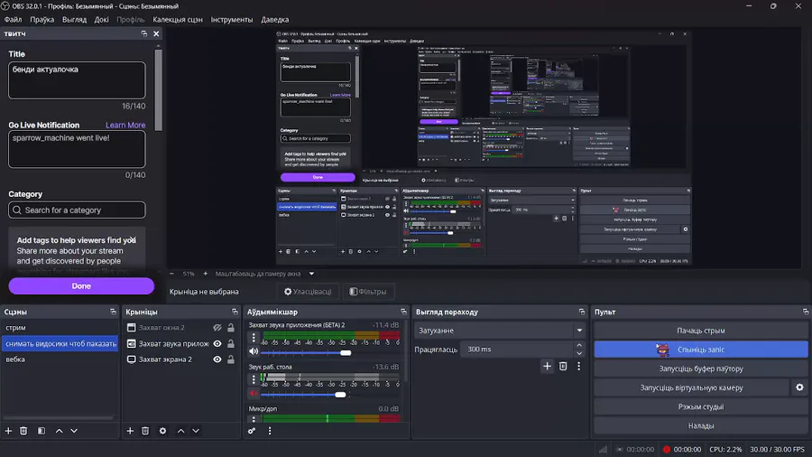Move source up in list

(x=180, y=431)
